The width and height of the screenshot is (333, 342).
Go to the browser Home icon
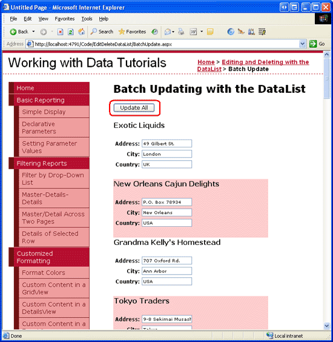tap(82, 32)
